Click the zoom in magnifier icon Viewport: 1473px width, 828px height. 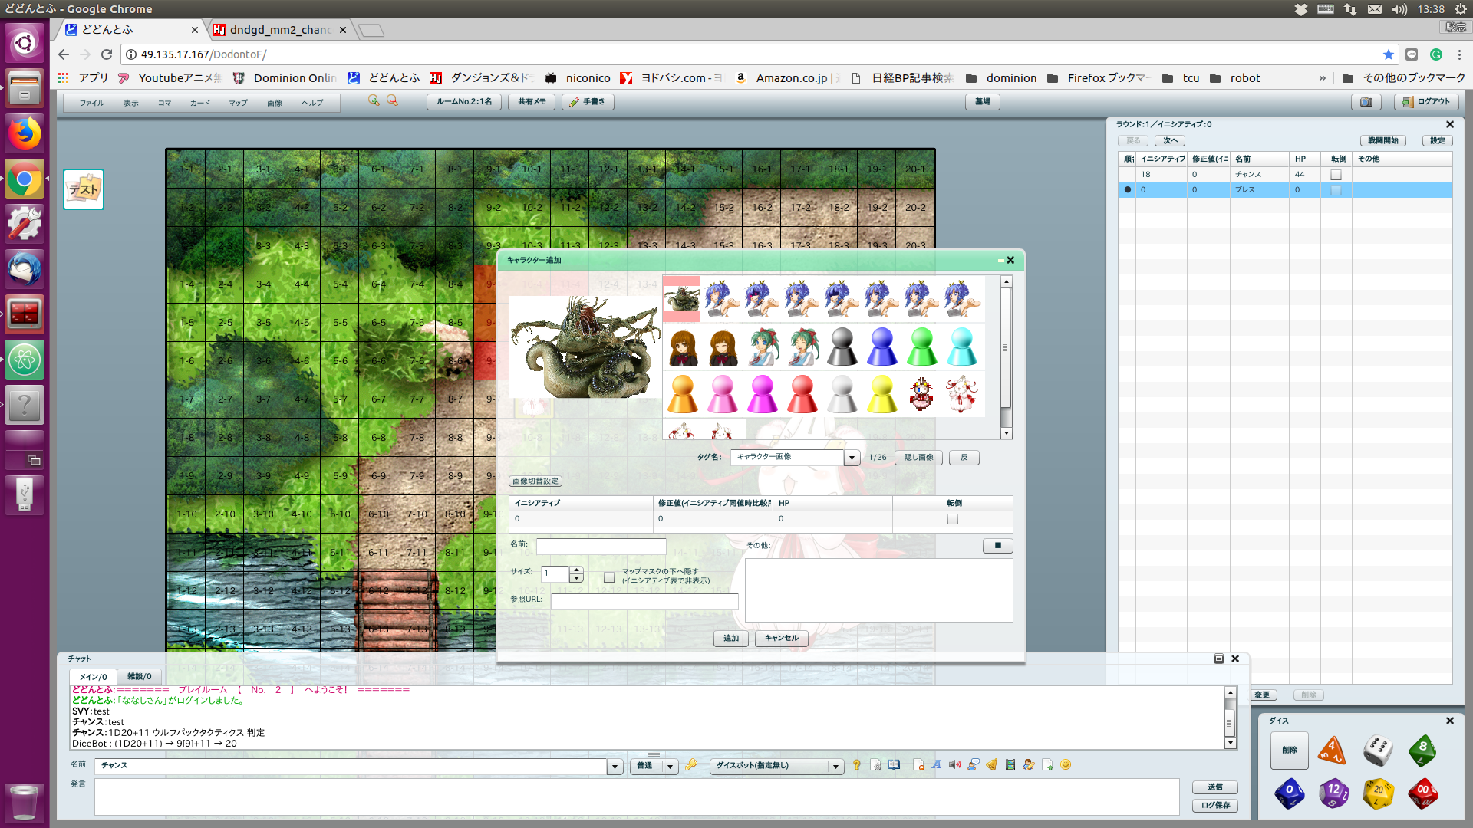374,101
